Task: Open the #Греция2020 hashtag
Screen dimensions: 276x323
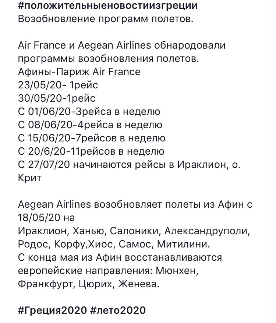Action: point(52,310)
